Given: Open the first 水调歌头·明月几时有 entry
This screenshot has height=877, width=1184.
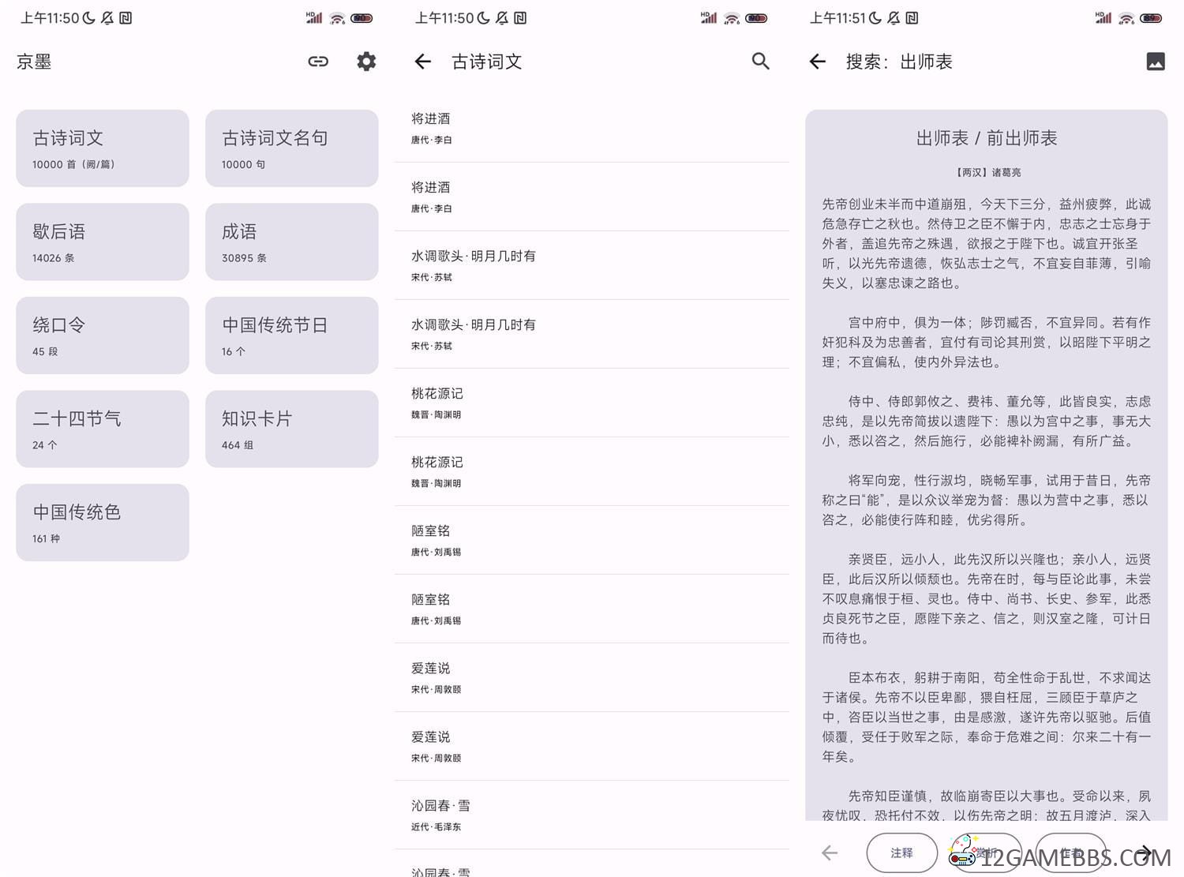Looking at the screenshot, I should click(x=592, y=265).
